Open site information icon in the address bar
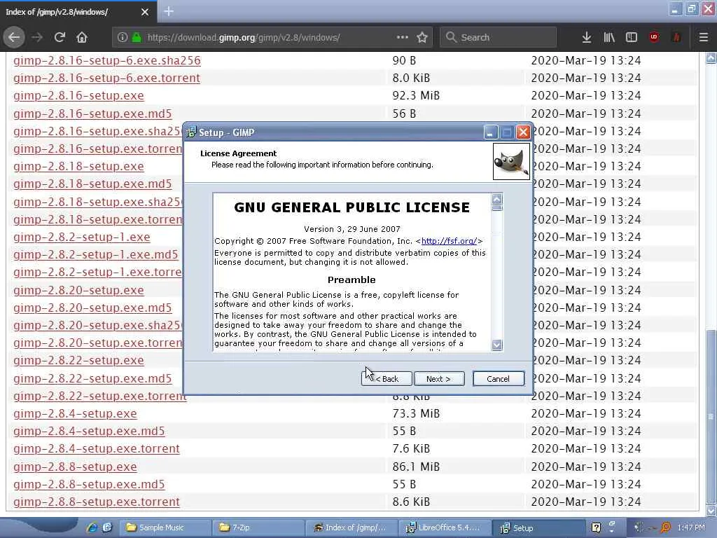The width and height of the screenshot is (717, 538). 122,38
